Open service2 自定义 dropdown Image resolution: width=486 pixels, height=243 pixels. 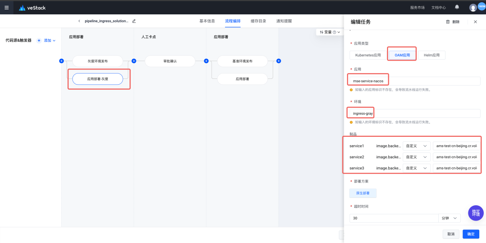pos(417,157)
